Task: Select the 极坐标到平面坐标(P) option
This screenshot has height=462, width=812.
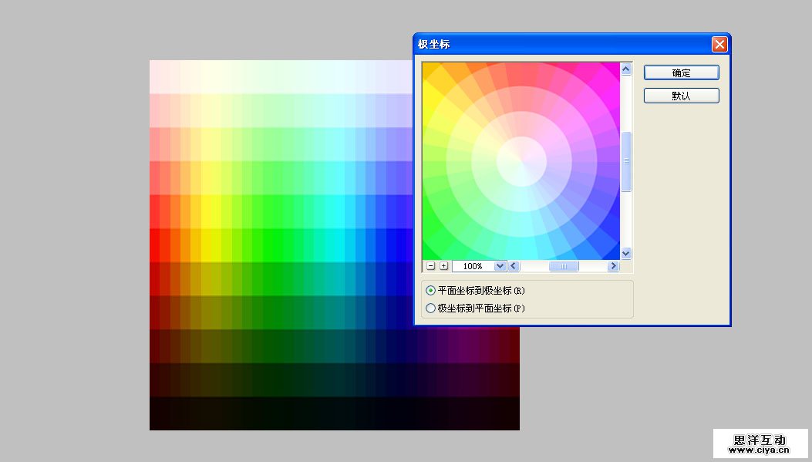Action: point(430,307)
